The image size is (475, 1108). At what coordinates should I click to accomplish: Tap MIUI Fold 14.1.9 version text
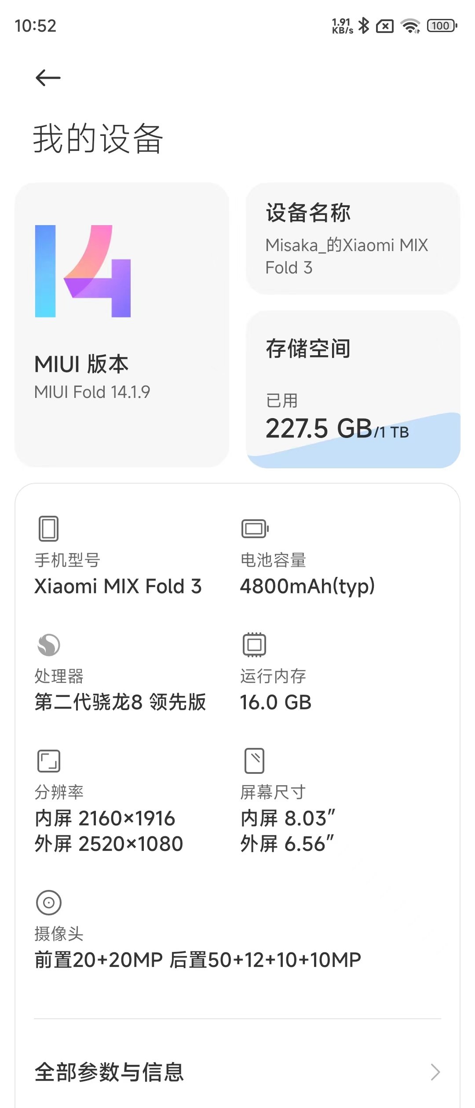[92, 392]
